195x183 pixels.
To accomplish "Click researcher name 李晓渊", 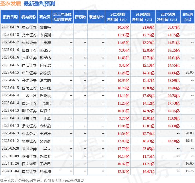I will 45,35.
